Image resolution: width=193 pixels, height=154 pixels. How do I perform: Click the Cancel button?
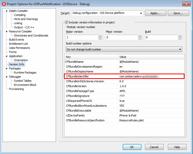coord(154,147)
